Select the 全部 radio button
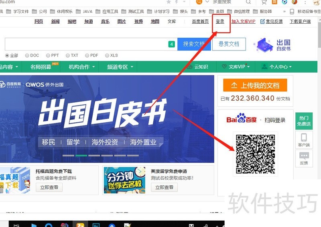The width and height of the screenshot is (321, 227). pos(7,55)
